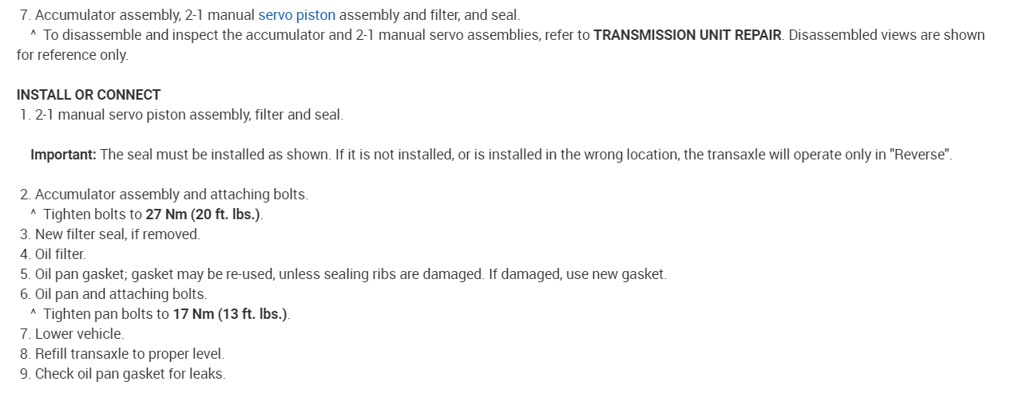The width and height of the screenshot is (1023, 401).
Task: Click "New filter seal, if removed" step
Action: [x=117, y=234]
